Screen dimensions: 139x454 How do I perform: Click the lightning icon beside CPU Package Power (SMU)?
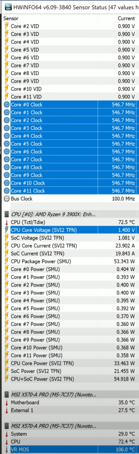click(7, 261)
